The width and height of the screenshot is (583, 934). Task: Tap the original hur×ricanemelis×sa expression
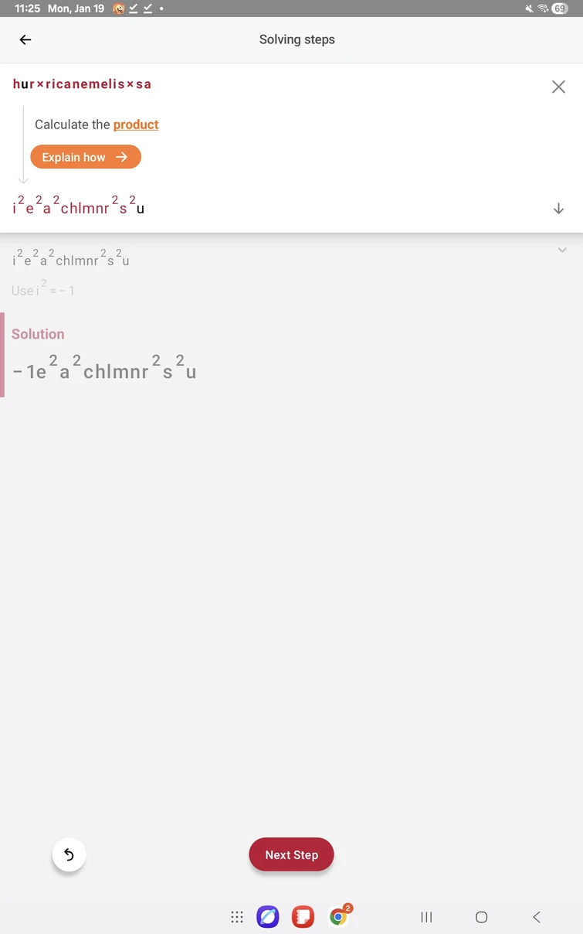[x=82, y=84]
